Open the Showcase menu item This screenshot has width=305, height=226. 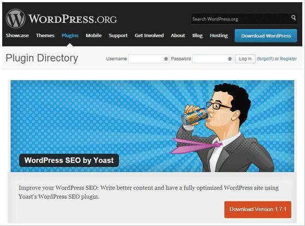[17, 35]
